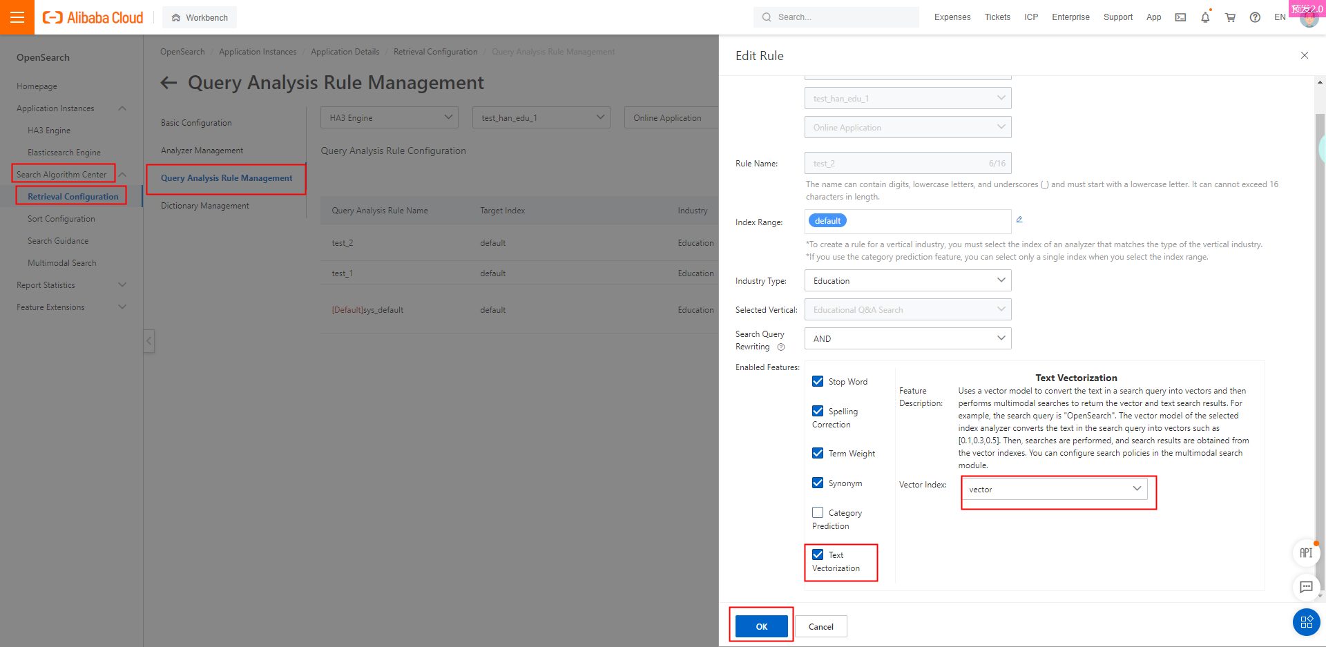
Task: Close the Edit Rule panel
Action: click(x=1305, y=55)
